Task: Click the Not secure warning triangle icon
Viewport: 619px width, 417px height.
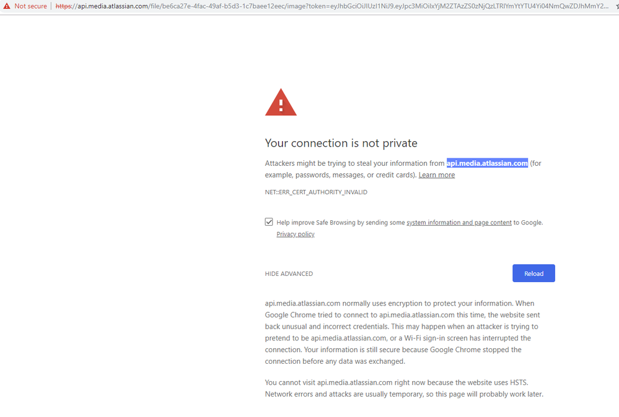Action: (7, 6)
